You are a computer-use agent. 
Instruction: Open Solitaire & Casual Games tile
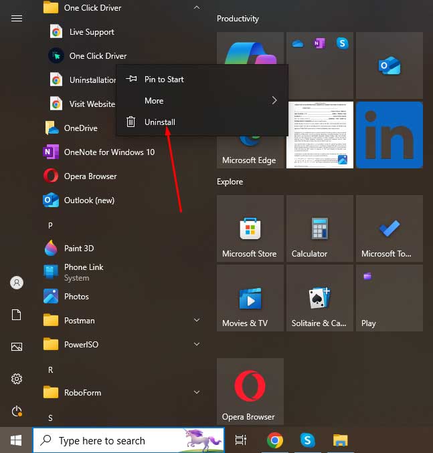click(x=319, y=299)
